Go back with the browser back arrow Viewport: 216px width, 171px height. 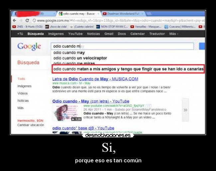pyautogui.click(x=14, y=21)
